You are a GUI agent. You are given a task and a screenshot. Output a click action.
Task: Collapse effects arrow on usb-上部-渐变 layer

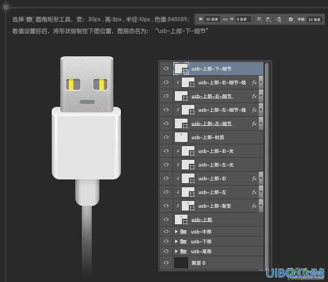point(261,206)
